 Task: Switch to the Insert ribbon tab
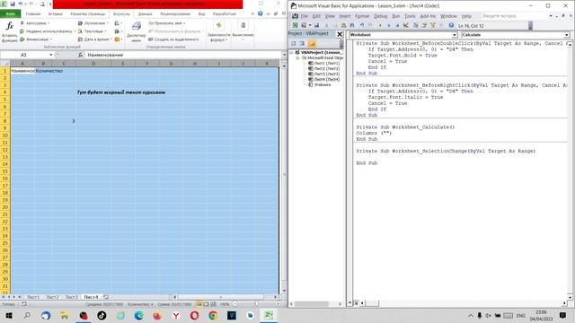56,13
